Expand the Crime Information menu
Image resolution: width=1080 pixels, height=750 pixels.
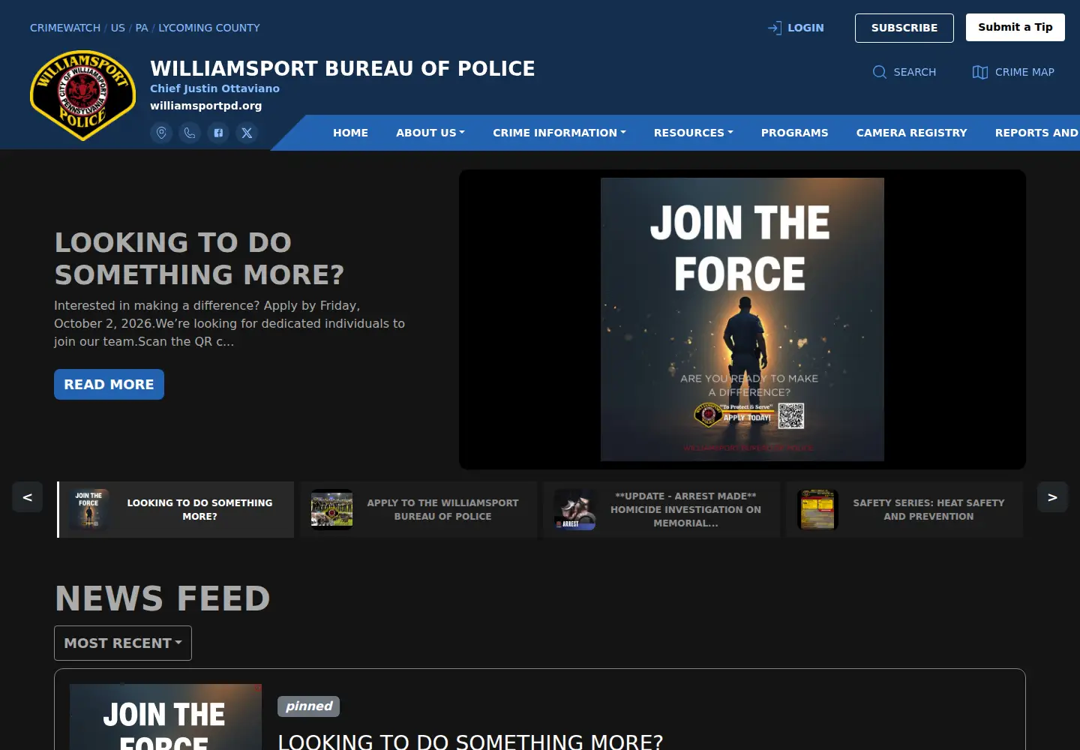click(x=559, y=133)
